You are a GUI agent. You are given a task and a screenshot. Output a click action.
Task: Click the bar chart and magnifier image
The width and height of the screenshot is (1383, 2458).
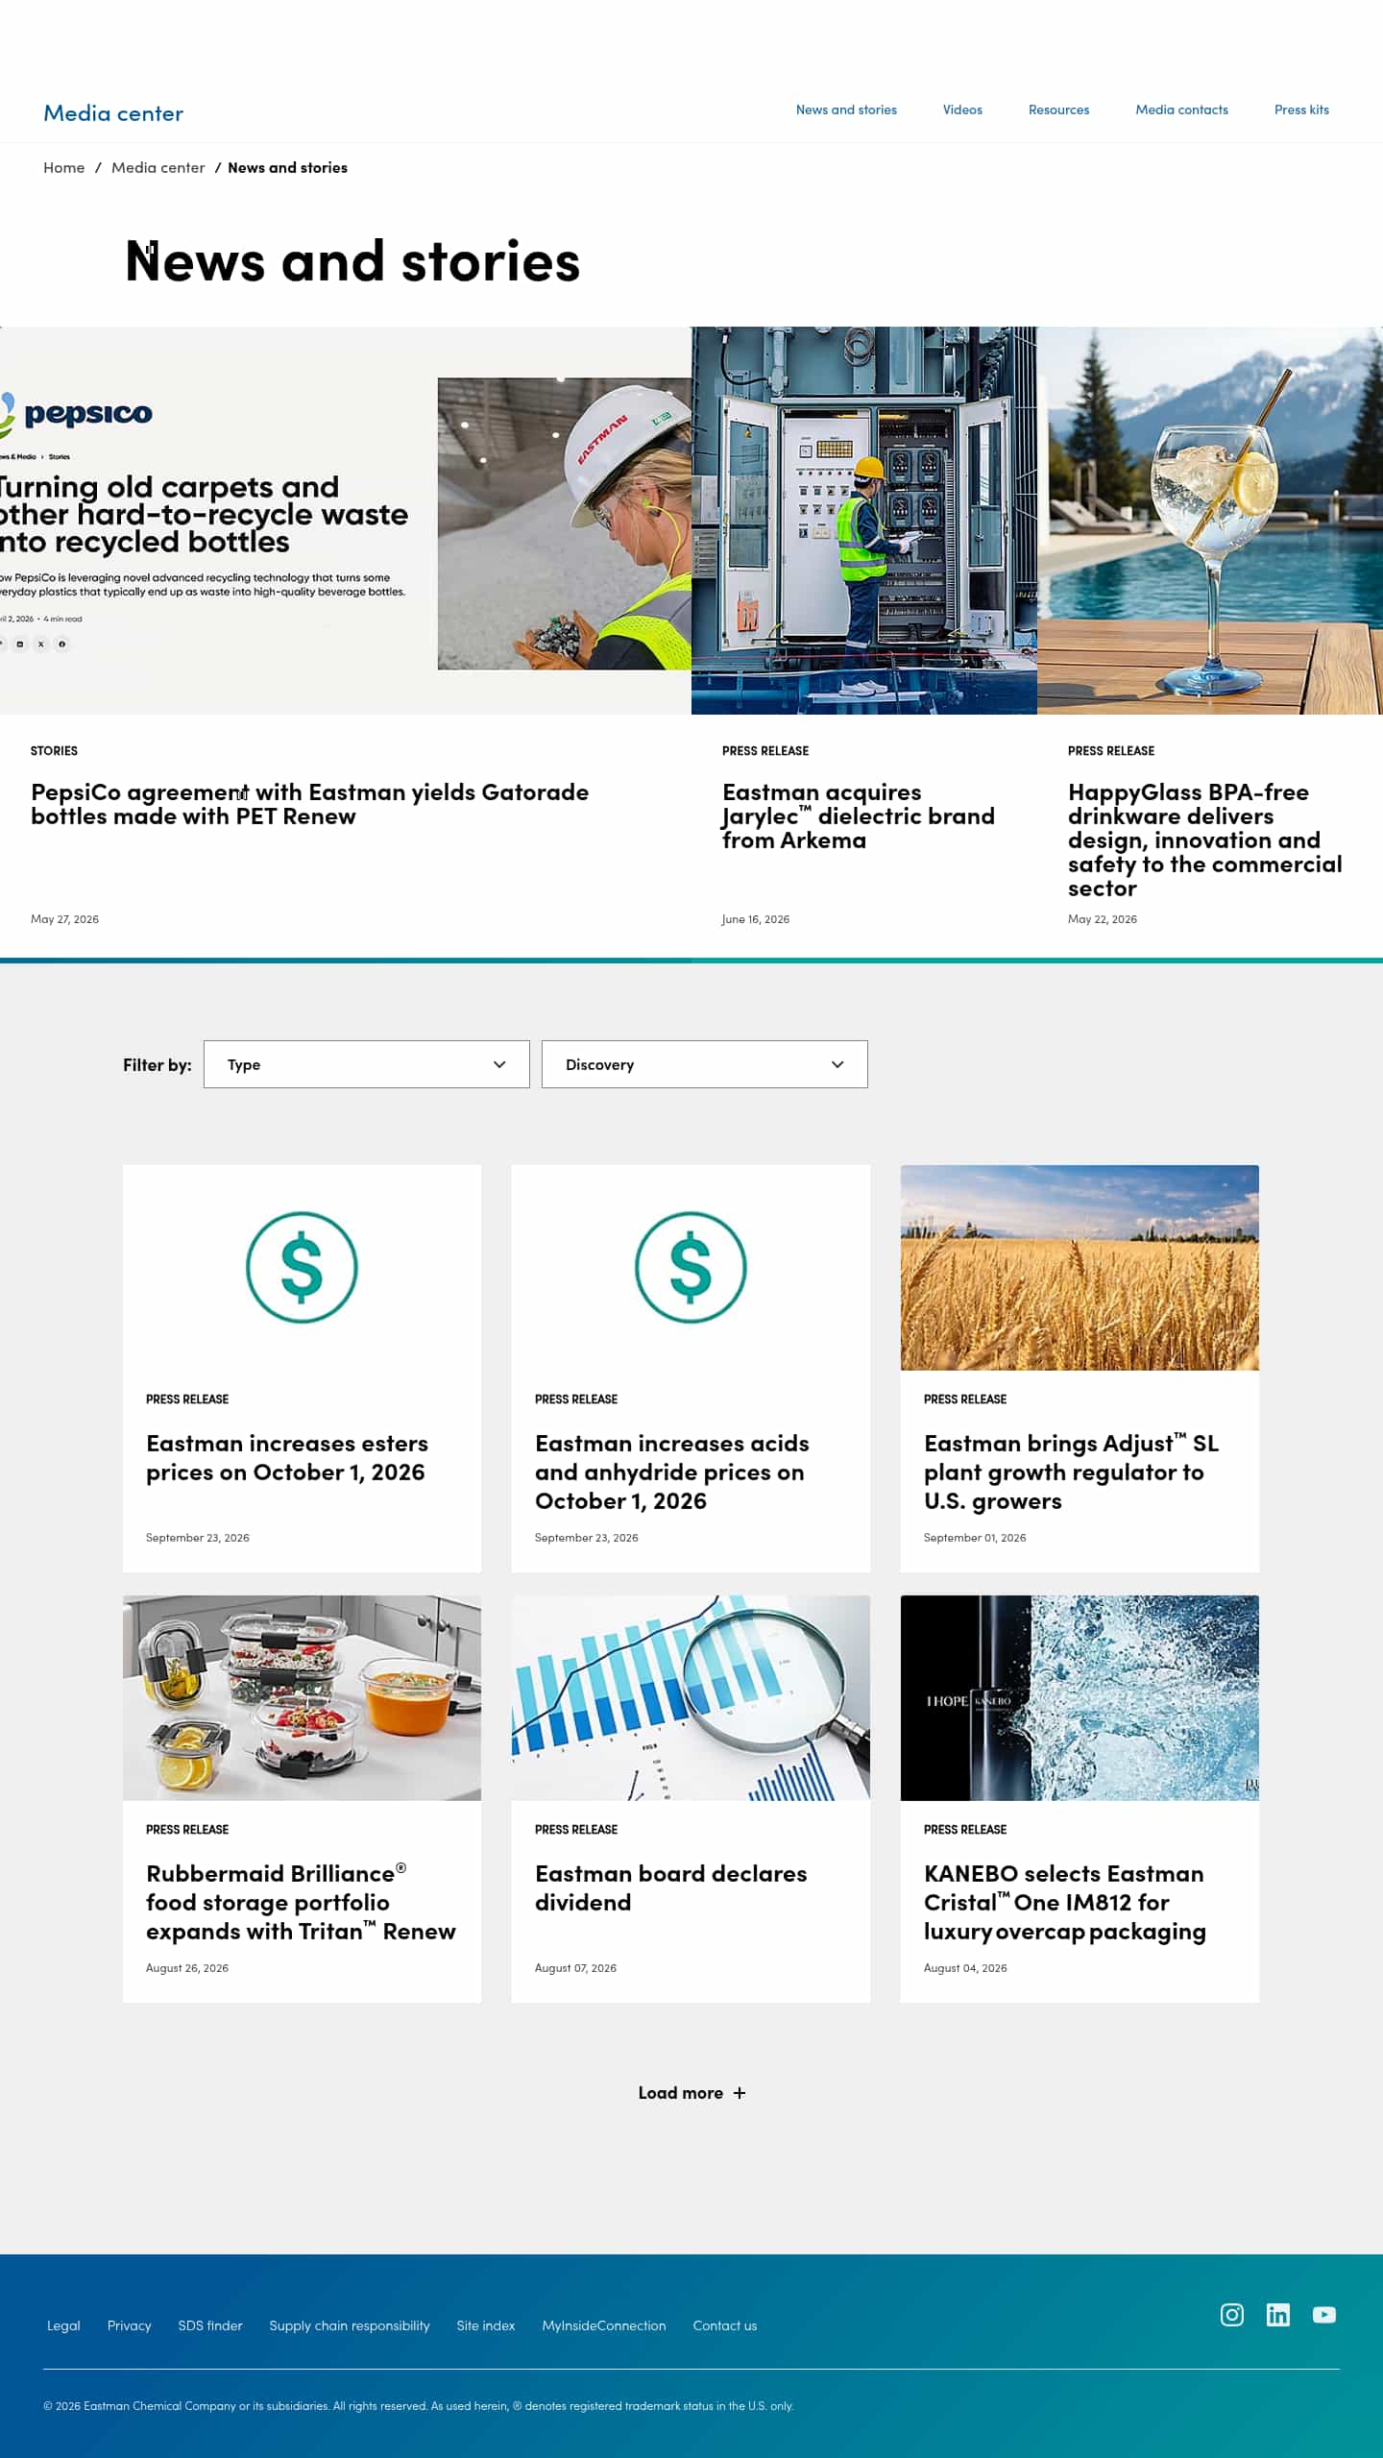pyautogui.click(x=691, y=1697)
